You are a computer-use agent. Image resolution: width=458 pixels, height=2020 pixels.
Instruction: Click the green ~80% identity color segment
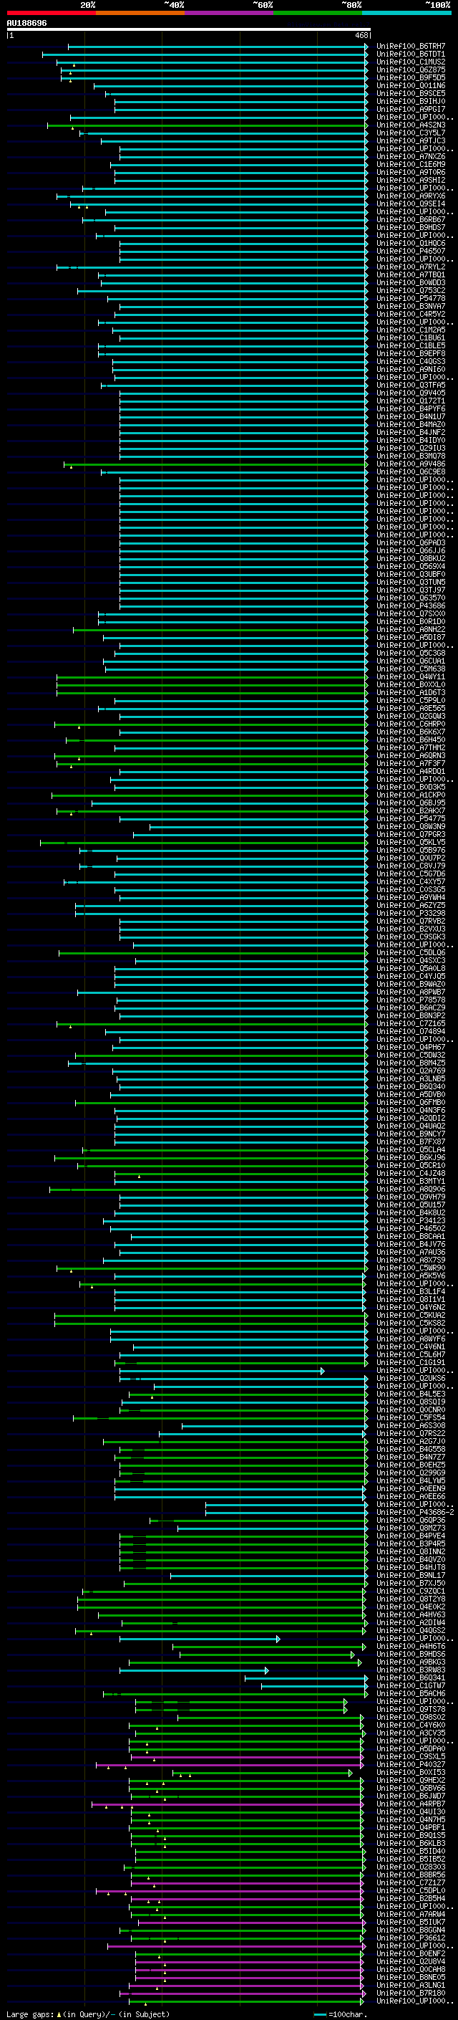click(x=317, y=13)
